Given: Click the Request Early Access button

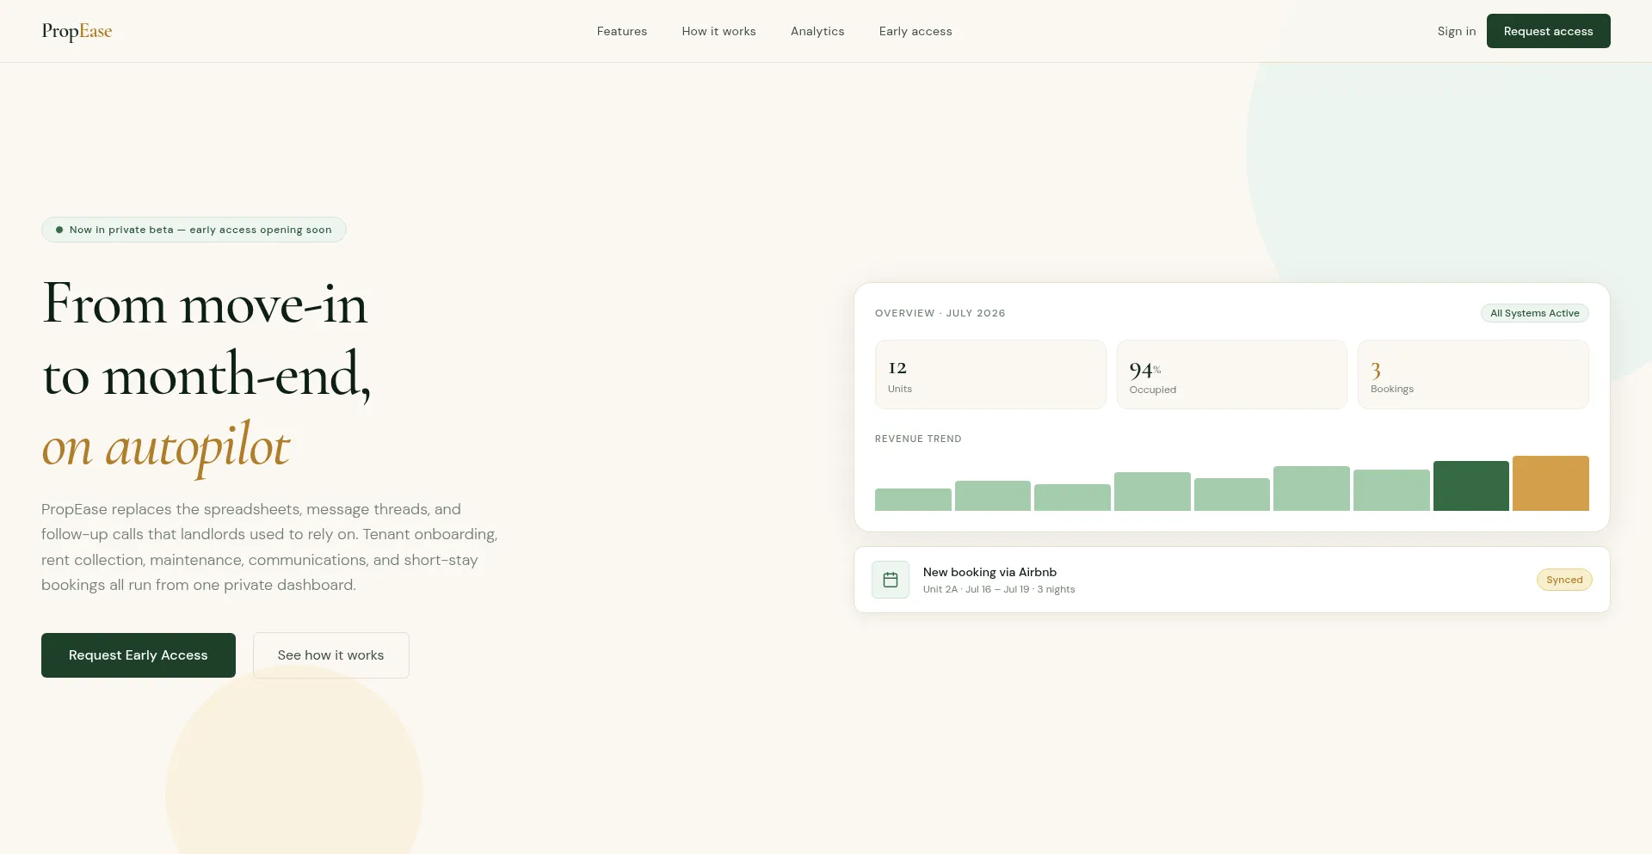Looking at the screenshot, I should click(x=139, y=655).
